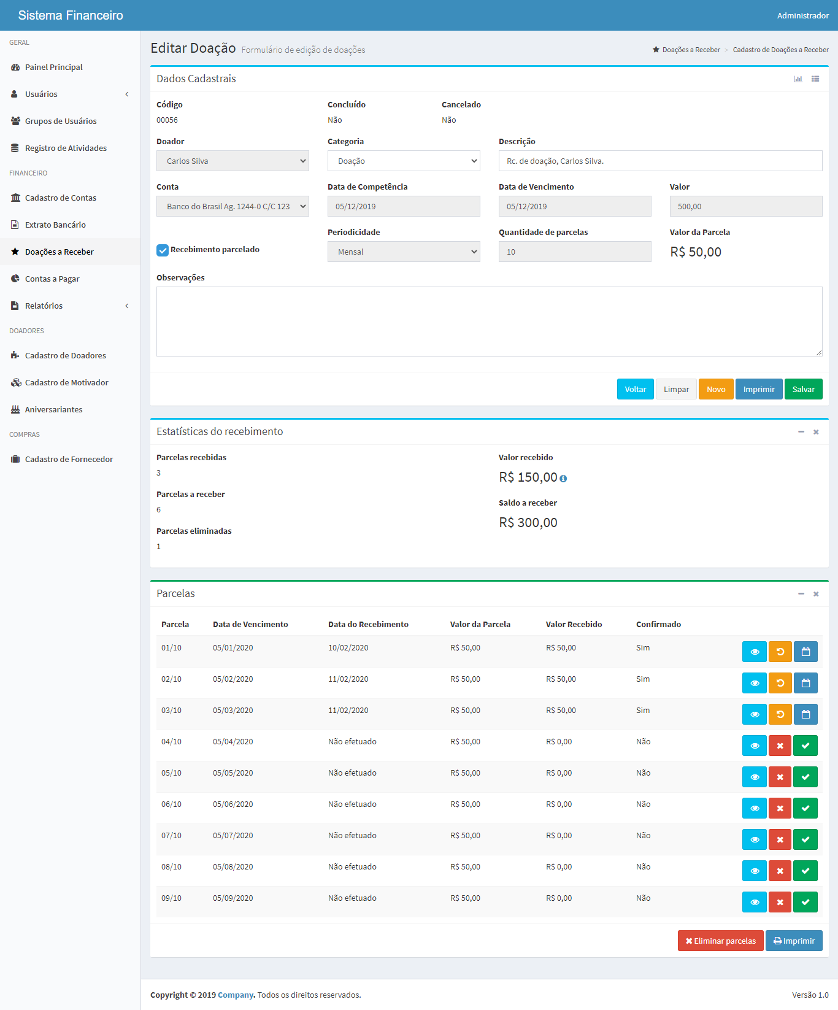This screenshot has width=838, height=1010.
Task: Open calendar button for installment 02/10
Action: [x=805, y=683]
